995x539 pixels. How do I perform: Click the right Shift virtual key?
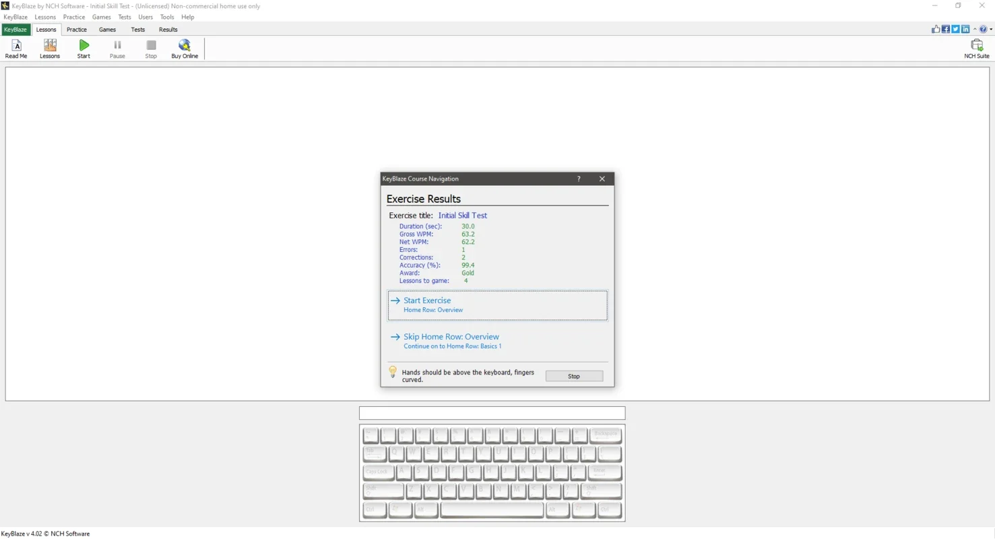(601, 491)
